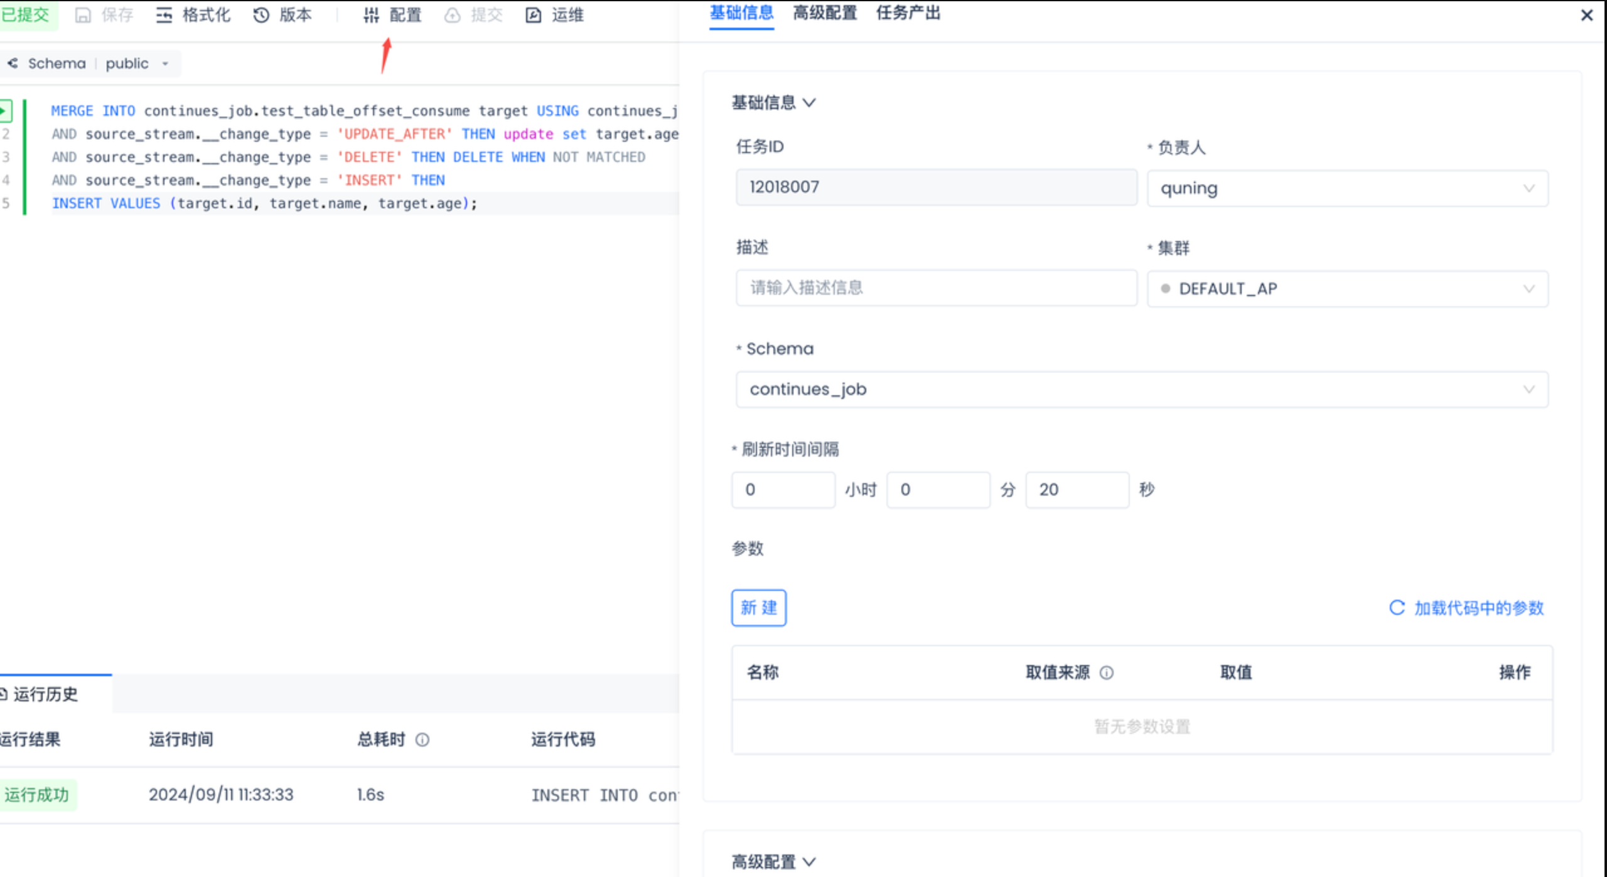This screenshot has width=1607, height=877.
Task: Switch to the 高级配置 tab
Action: tap(825, 13)
